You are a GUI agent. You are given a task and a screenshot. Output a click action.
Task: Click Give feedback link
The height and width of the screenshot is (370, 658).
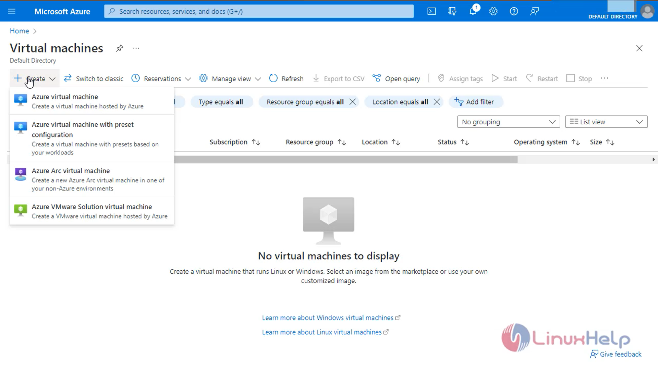click(x=616, y=354)
